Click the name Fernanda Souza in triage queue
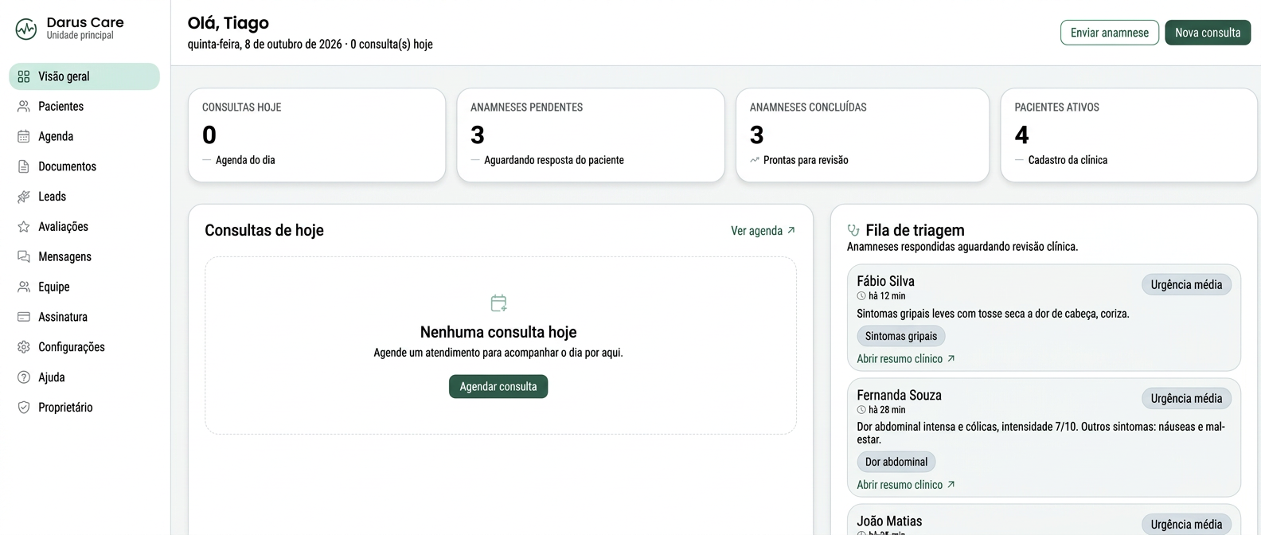 899,395
